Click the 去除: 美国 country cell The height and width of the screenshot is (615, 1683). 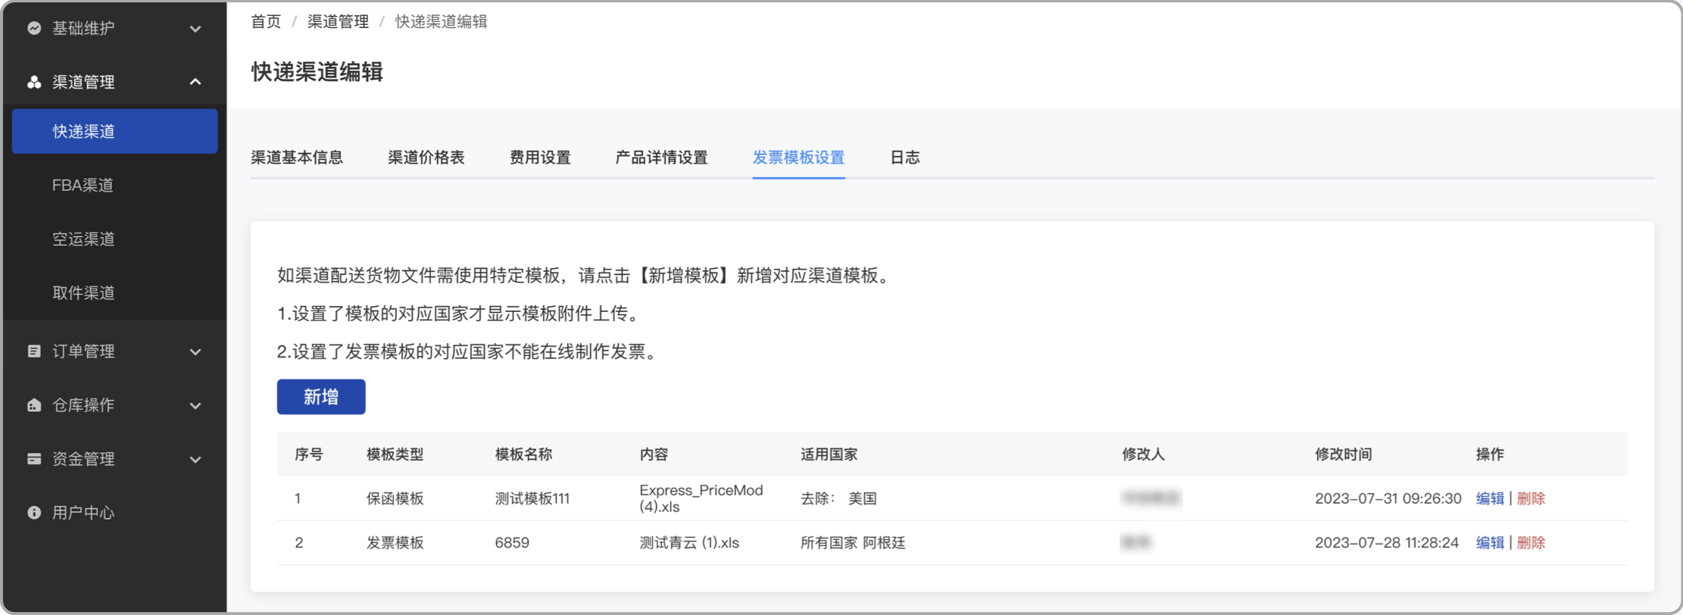coord(838,498)
